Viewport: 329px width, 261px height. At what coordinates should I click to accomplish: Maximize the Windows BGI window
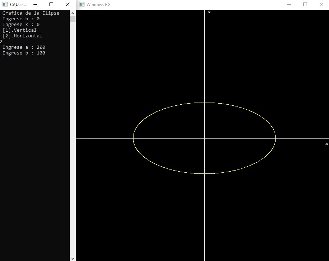click(305, 4)
